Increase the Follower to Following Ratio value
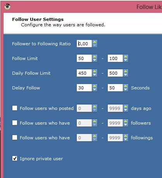Image resolution: width=162 pixels, height=178 pixels. 95,42
